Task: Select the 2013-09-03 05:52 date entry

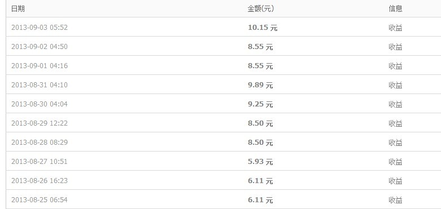Action: click(x=40, y=28)
